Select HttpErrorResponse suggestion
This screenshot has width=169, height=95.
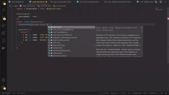coord(72,40)
